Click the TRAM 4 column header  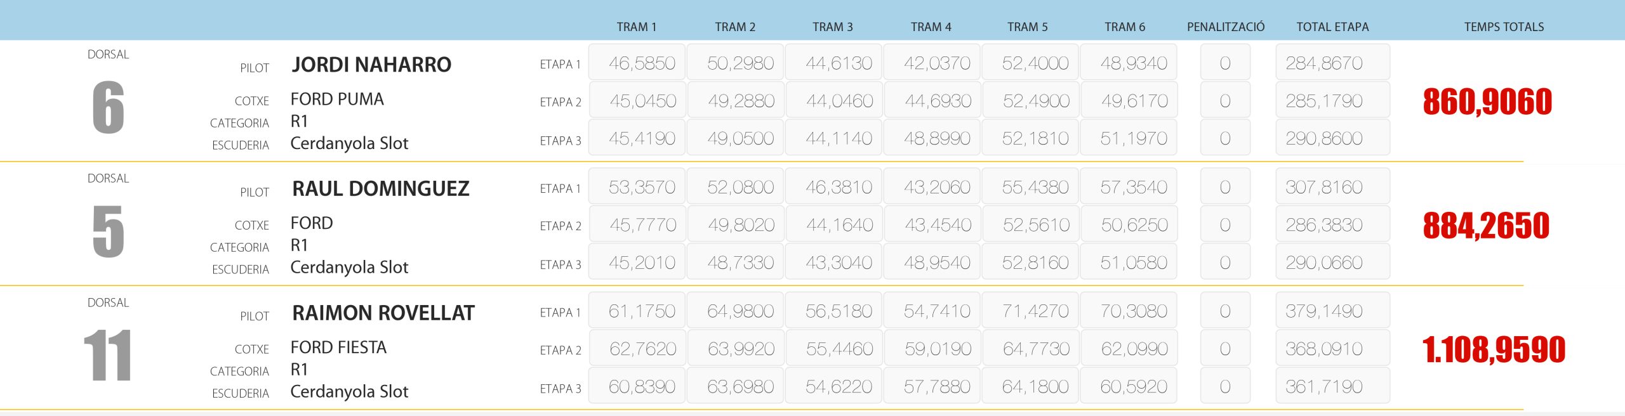(931, 27)
